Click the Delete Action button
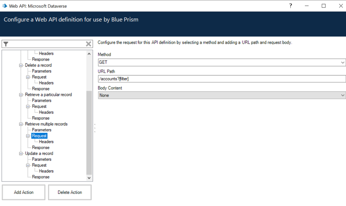The image size is (346, 206). pyautogui.click(x=70, y=192)
